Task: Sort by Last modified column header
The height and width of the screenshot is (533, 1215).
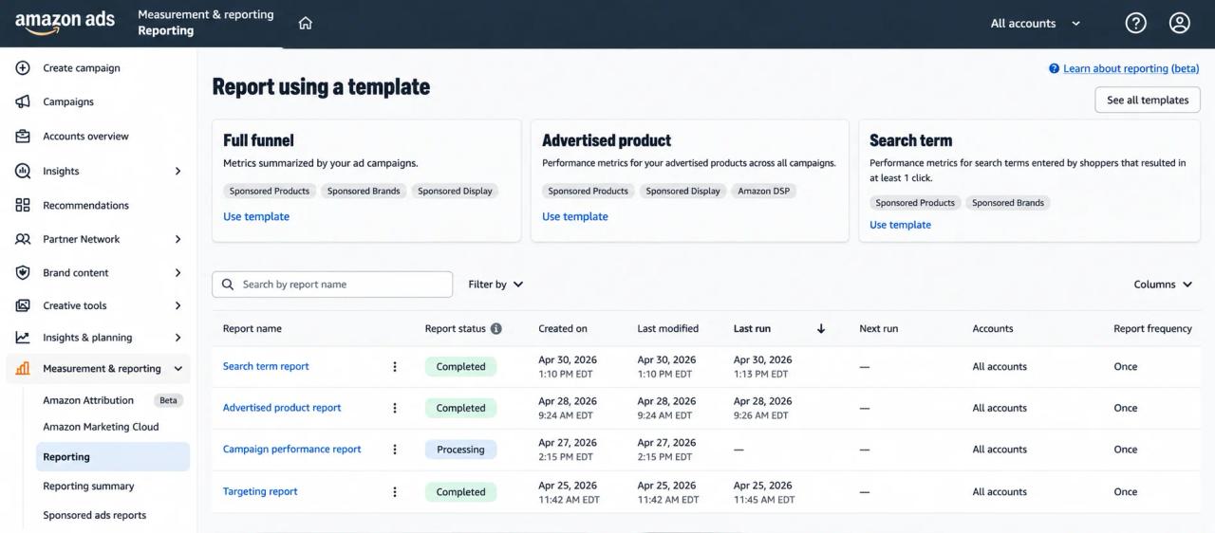Action: 668,329
